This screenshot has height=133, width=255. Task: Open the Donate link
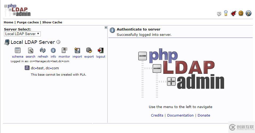pos(204,115)
